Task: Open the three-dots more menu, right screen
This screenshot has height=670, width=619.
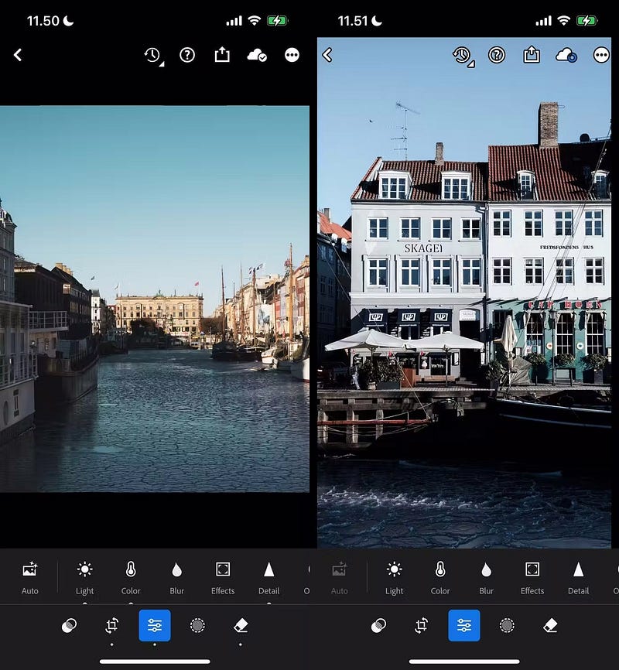Action: pyautogui.click(x=601, y=55)
